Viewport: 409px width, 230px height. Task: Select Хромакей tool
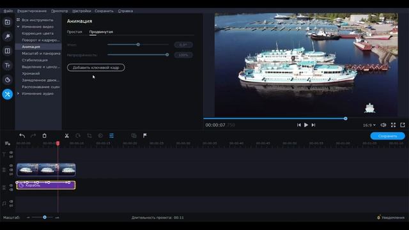[x=31, y=73]
